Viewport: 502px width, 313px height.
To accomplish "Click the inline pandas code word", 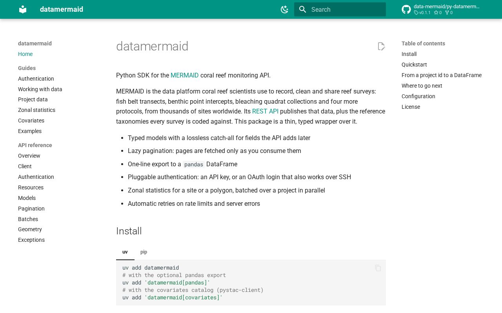I will tap(194, 164).
